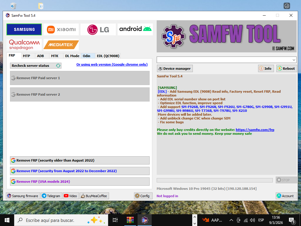Open Task View in the taskbar
The width and height of the screenshot is (301, 226).
click(x=115, y=220)
